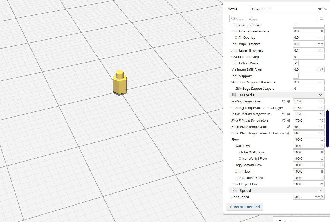Image resolution: width=330 pixels, height=222 pixels.
Task: Edit Print Speed value field
Action: point(309,197)
